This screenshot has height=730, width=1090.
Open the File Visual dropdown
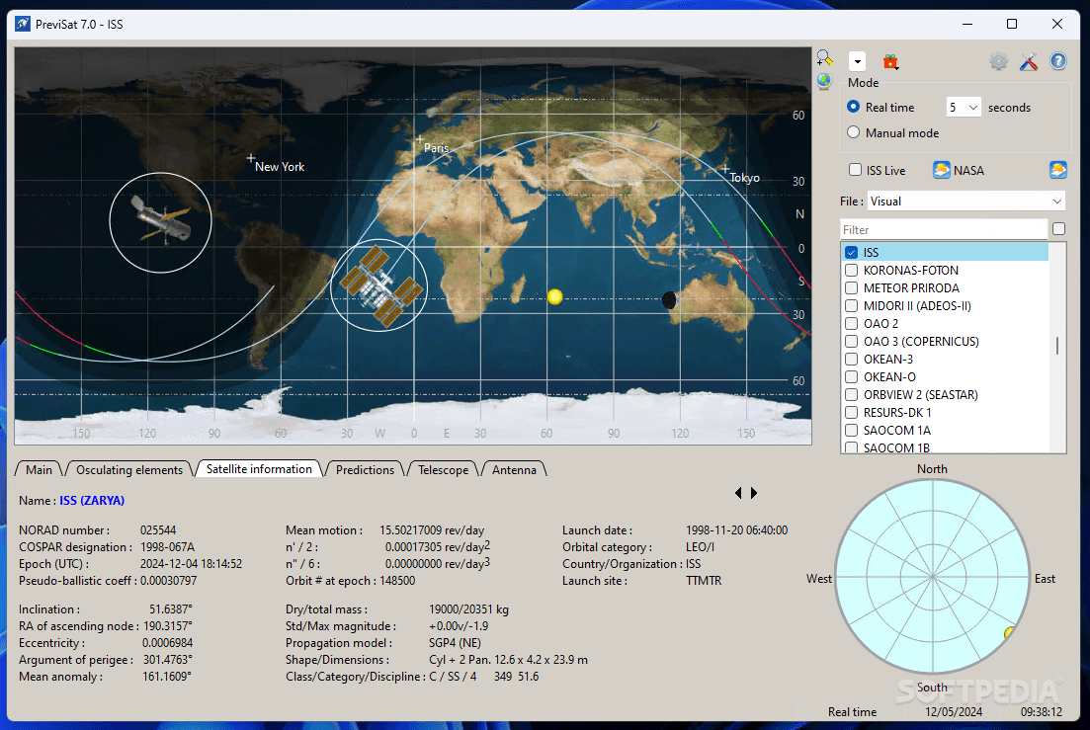point(966,202)
